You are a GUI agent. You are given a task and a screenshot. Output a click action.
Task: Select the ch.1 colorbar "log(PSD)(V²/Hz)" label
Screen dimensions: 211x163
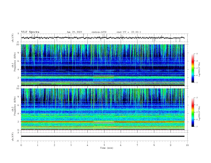(x=199, y=70)
